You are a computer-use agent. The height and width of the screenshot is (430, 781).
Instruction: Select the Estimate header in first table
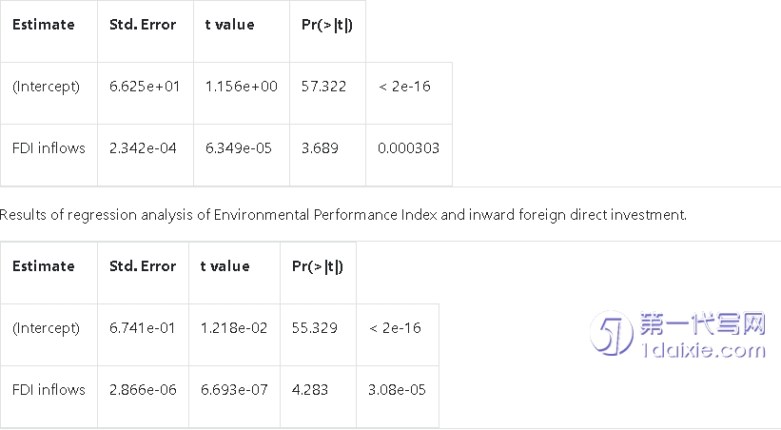(44, 25)
